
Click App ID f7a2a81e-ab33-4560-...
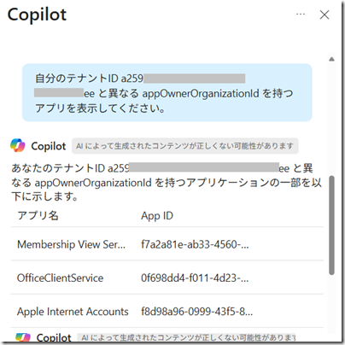coord(195,244)
